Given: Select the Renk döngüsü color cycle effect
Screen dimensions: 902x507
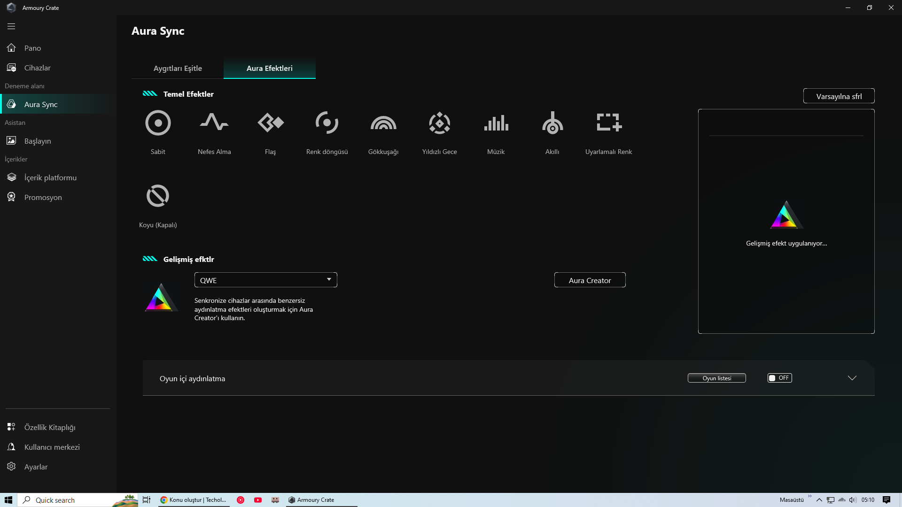Looking at the screenshot, I should 327,123.
